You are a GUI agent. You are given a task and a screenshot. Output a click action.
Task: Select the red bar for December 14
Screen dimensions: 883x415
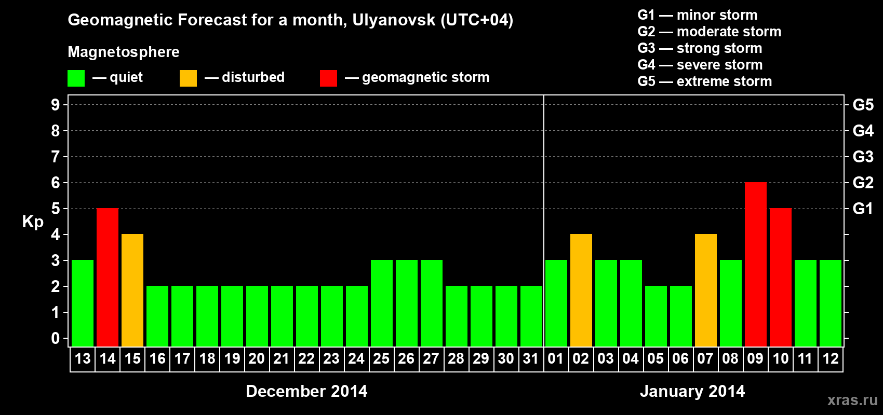tap(108, 278)
